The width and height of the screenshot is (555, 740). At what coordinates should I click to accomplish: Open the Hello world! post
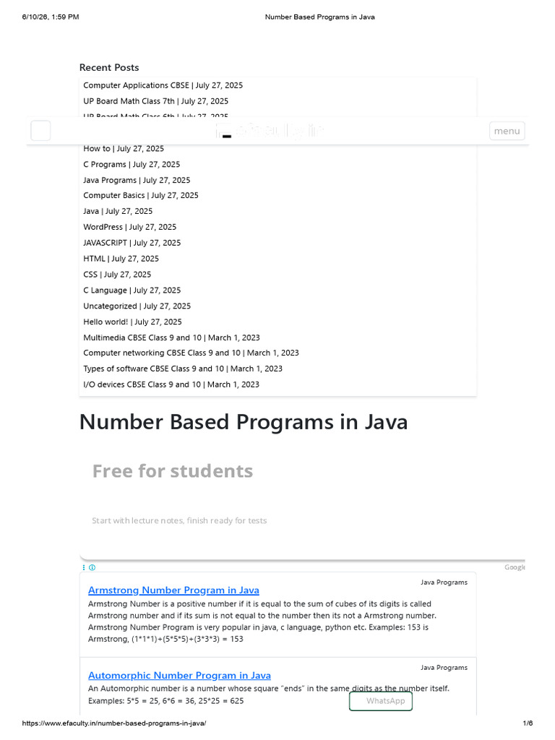coord(106,322)
